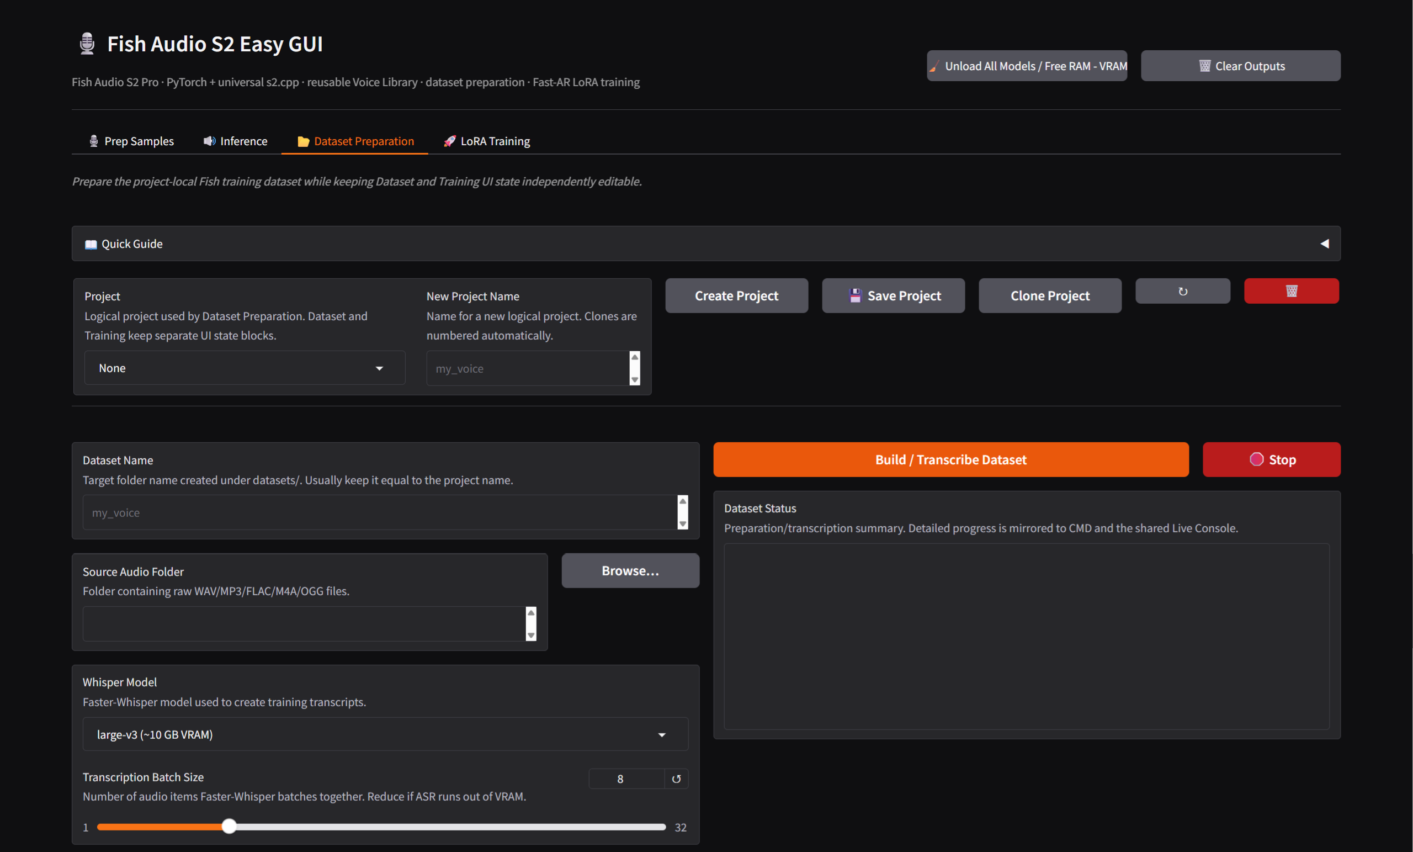The width and height of the screenshot is (1413, 852).
Task: Expand the Quick Guide section
Action: pyautogui.click(x=706, y=244)
